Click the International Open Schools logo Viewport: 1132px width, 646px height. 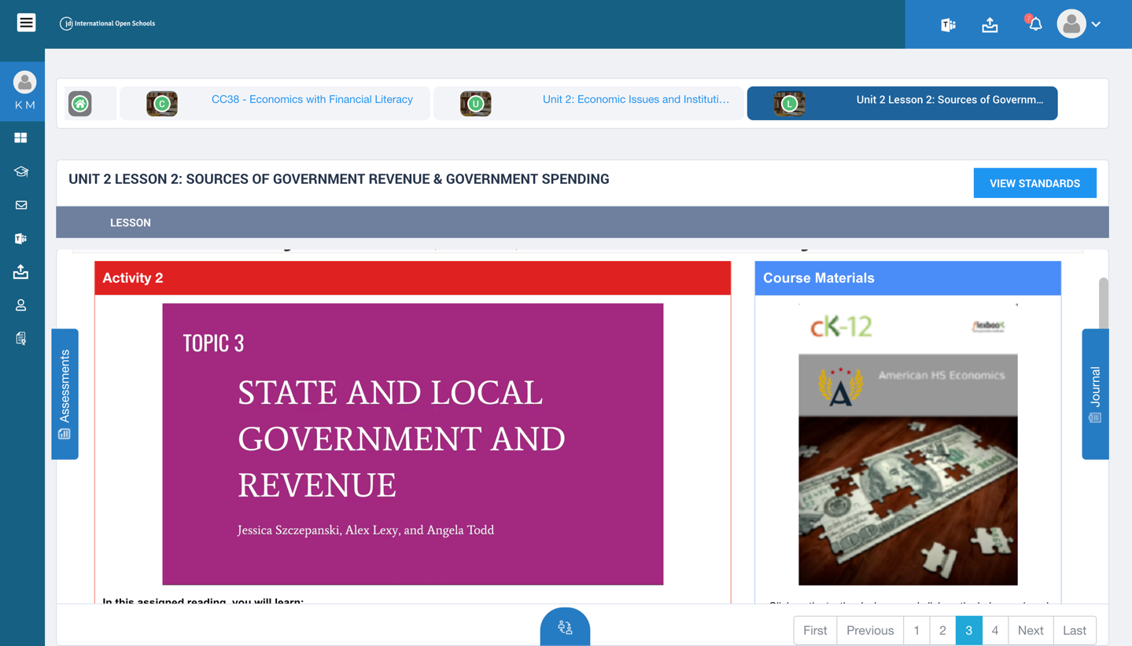point(108,24)
